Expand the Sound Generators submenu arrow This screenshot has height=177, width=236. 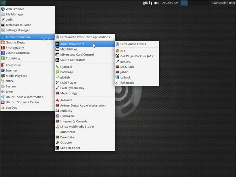point(113,60)
